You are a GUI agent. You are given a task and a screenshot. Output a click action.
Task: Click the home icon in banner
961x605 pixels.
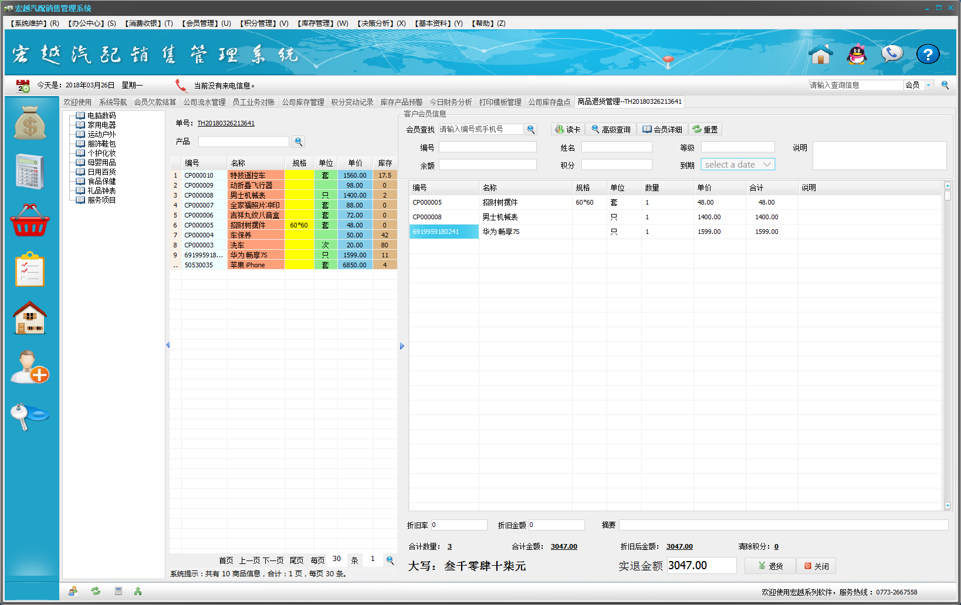click(x=820, y=55)
